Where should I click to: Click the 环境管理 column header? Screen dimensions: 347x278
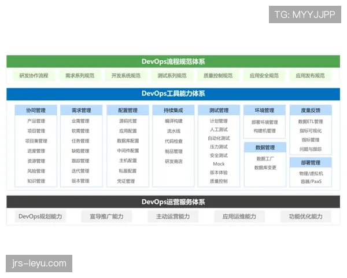click(x=264, y=110)
